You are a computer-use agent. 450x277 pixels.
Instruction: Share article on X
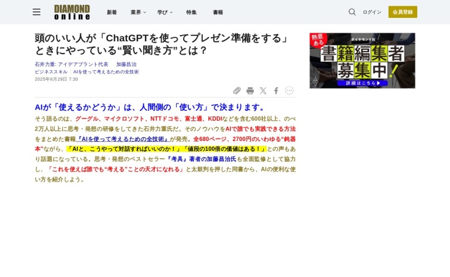pyautogui.click(x=263, y=91)
